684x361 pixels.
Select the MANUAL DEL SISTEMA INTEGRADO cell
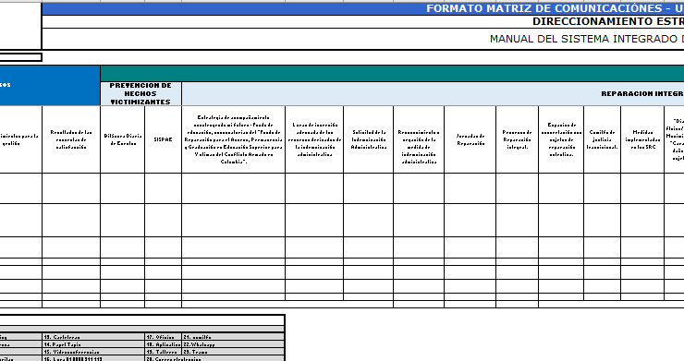(x=363, y=39)
